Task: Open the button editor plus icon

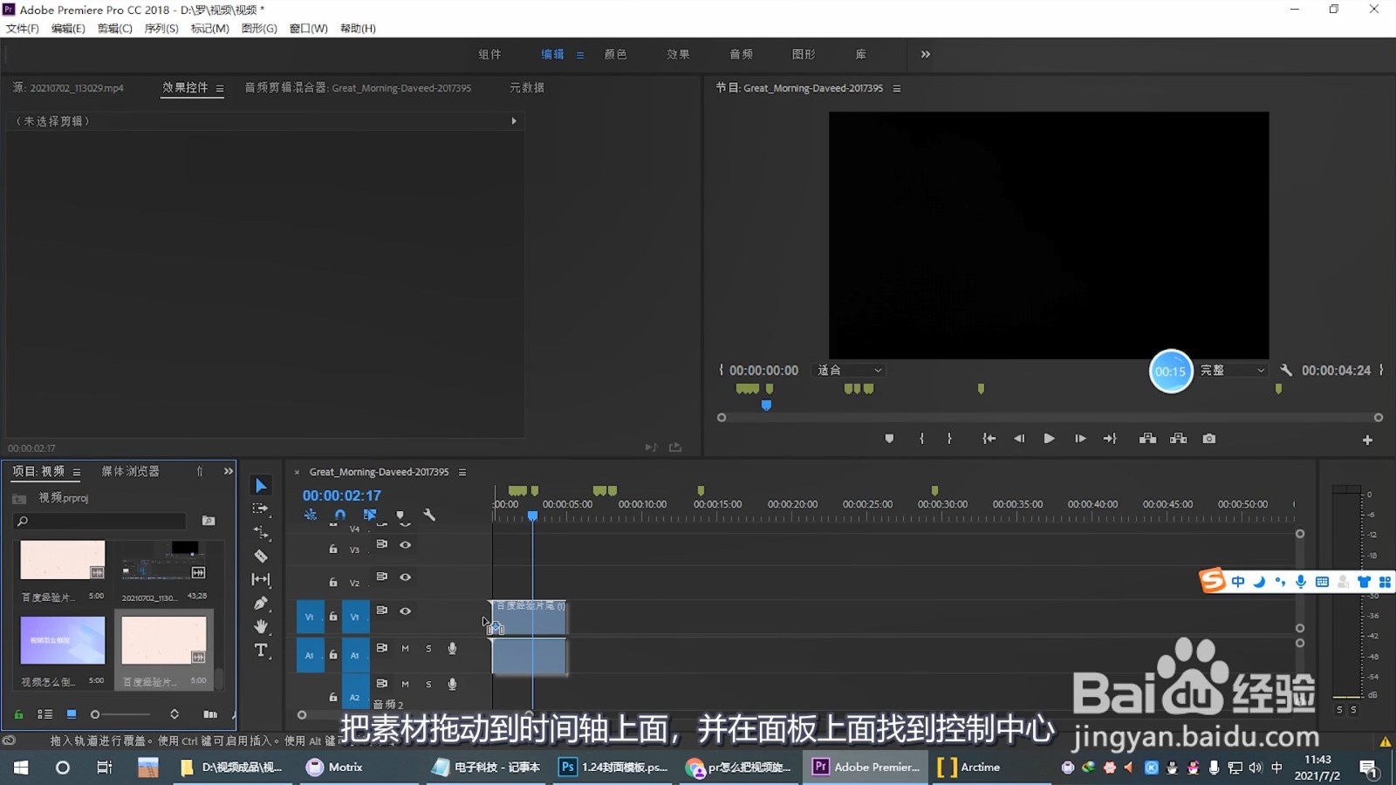Action: coord(1367,440)
